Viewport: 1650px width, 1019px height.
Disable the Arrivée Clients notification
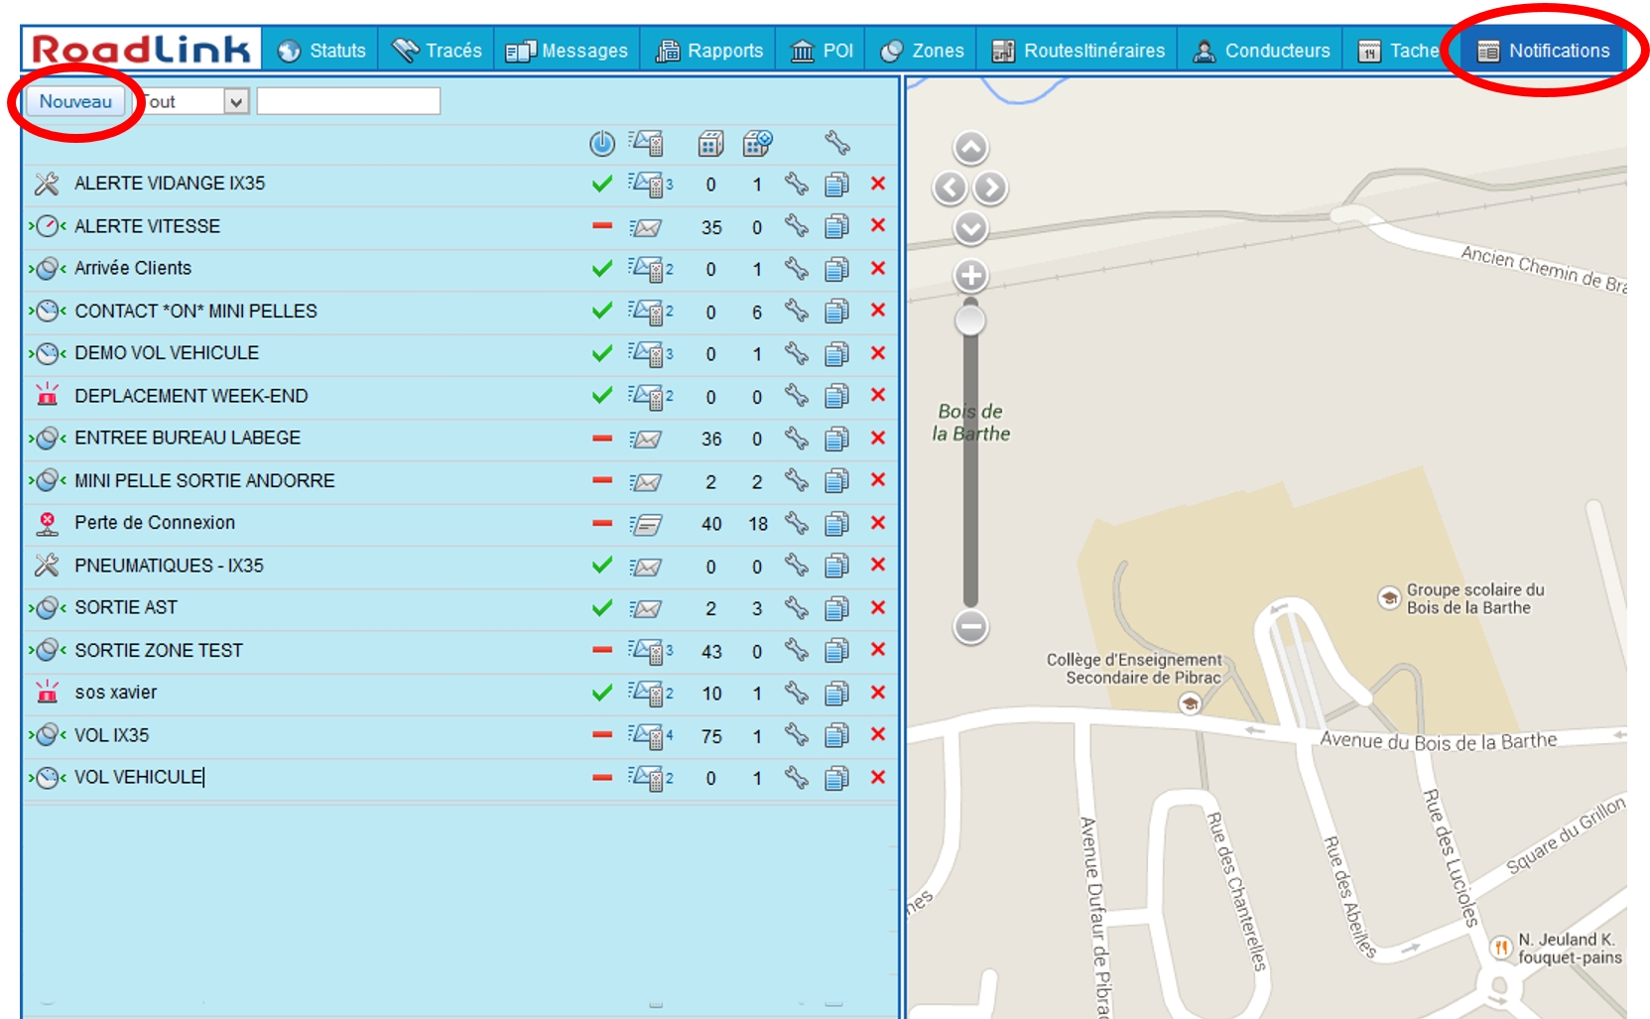tap(602, 269)
